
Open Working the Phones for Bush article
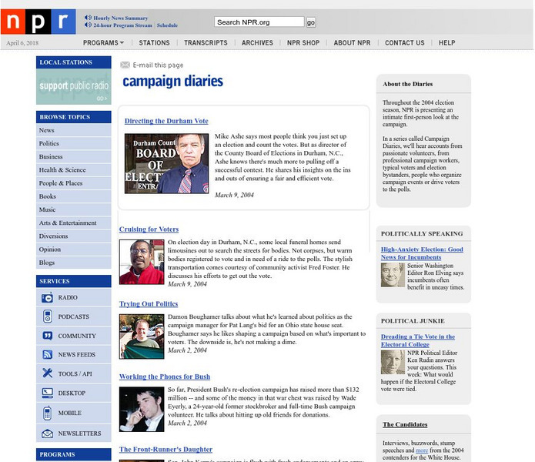coord(165,377)
